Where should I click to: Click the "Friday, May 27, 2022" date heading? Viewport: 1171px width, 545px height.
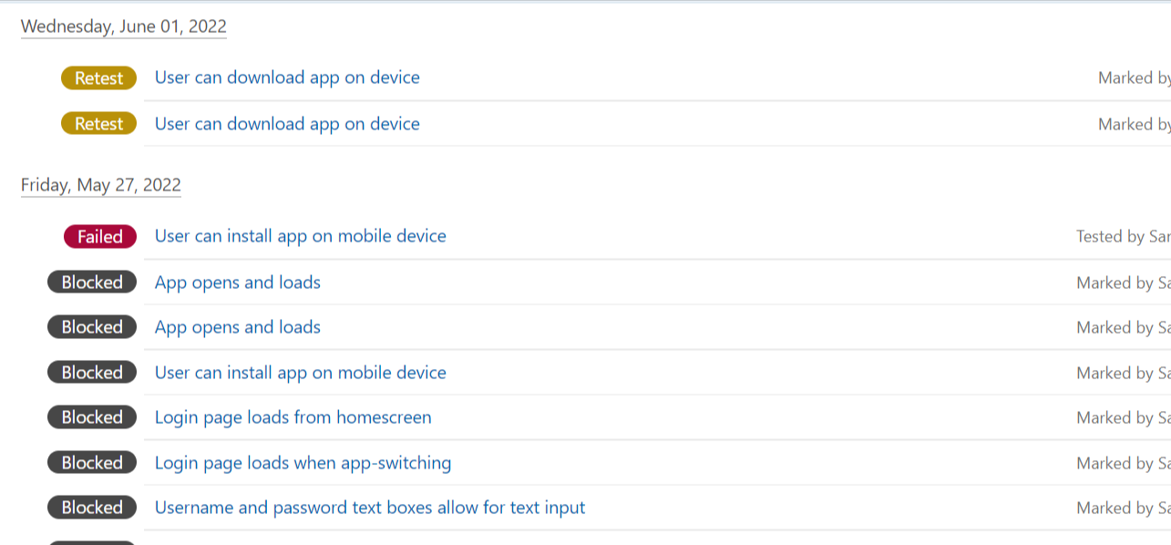[x=100, y=185]
